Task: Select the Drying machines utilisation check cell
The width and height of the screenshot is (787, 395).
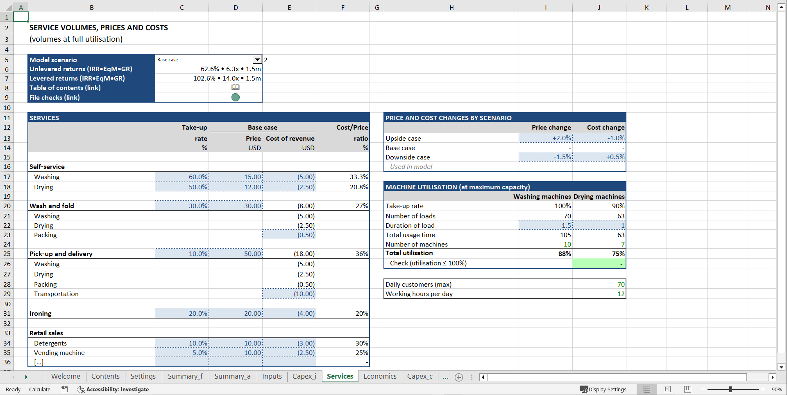Action: [x=599, y=263]
